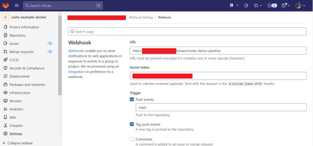Click the Deployments icon

point(6,76)
